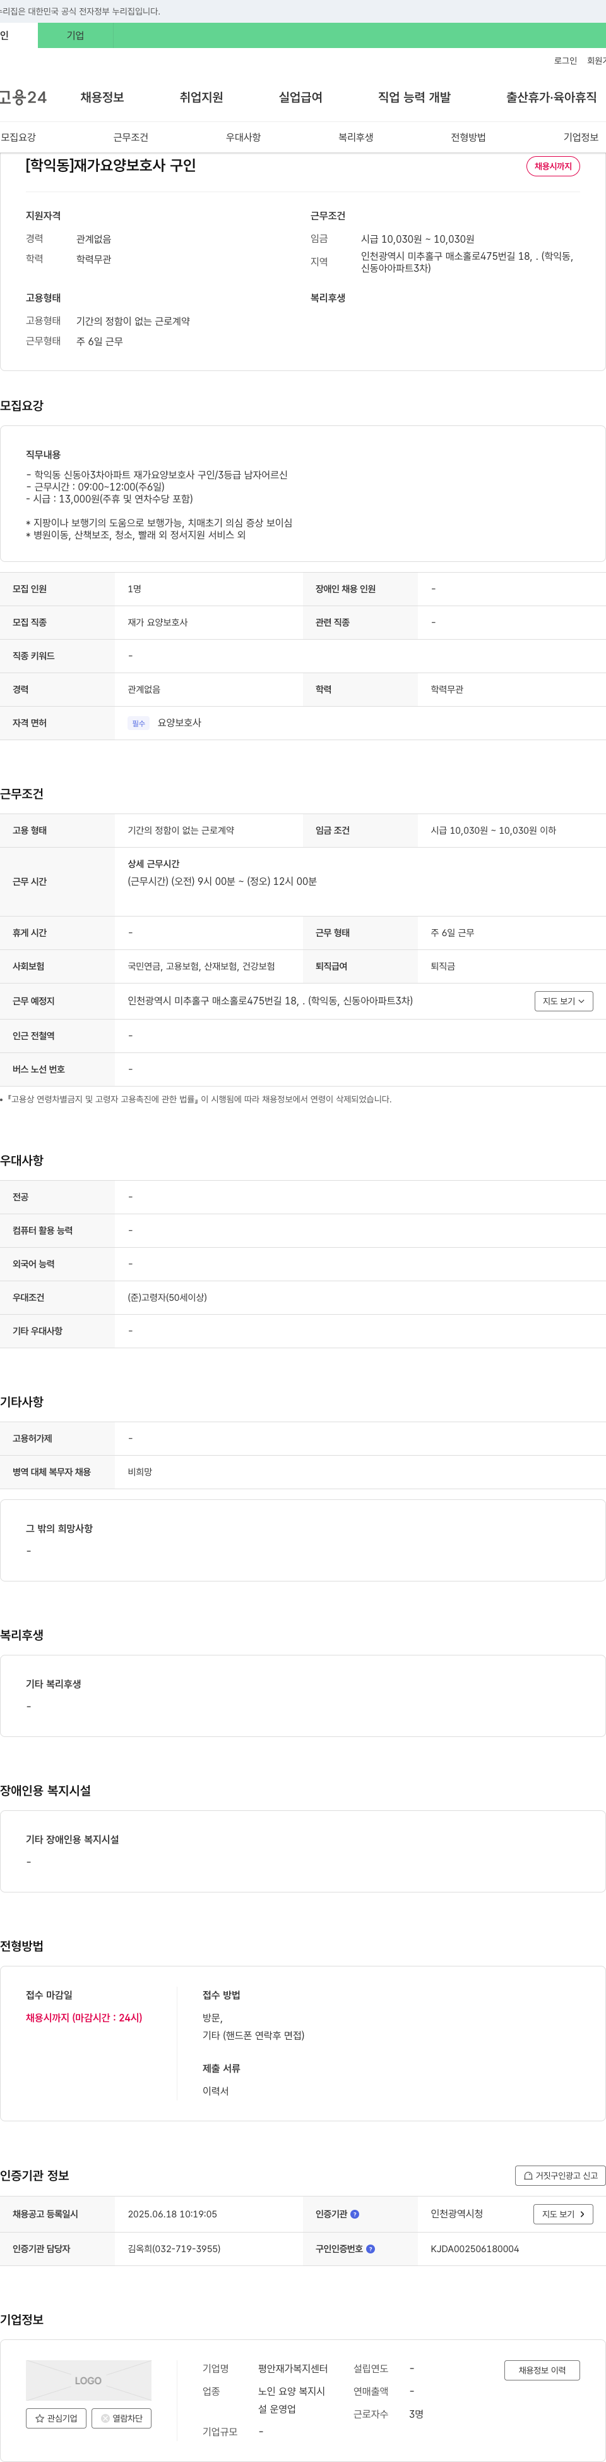Open the 직업 능력 개발 menu
The image size is (606, 2462).
click(414, 97)
